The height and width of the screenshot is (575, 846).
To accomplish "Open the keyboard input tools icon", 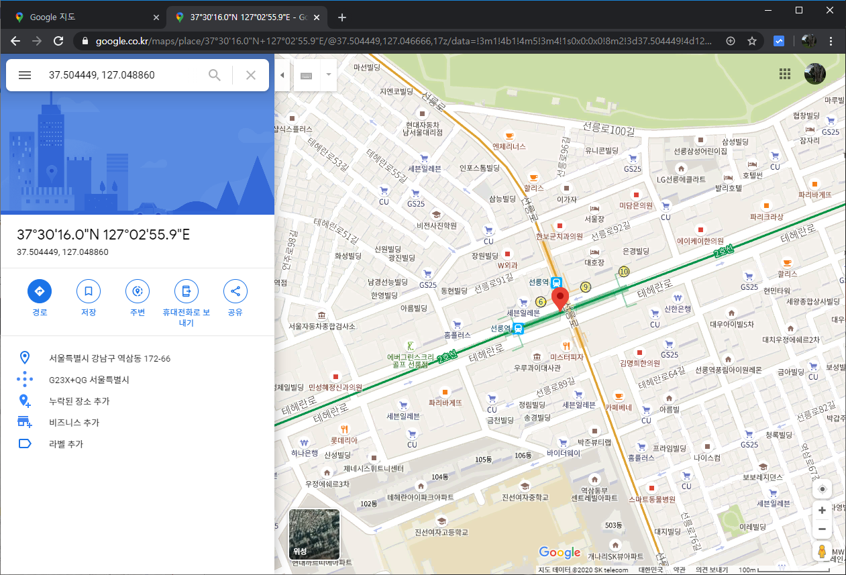I will point(307,75).
